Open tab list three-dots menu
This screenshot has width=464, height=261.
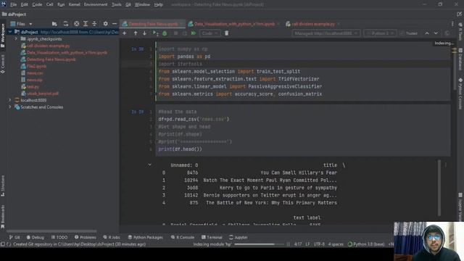452,24
